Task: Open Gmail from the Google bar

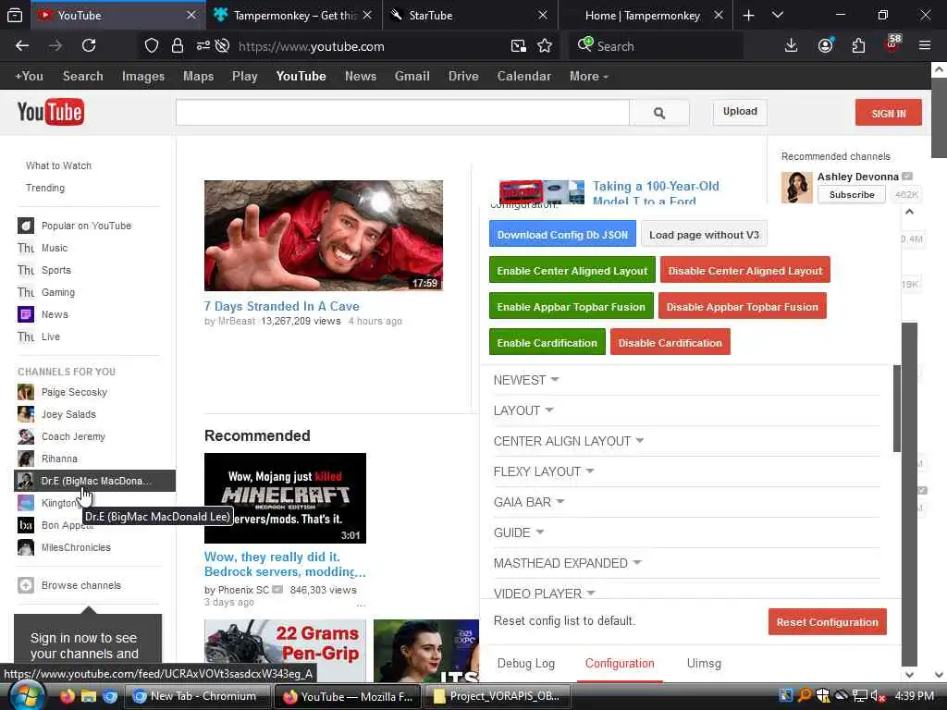Action: [412, 77]
